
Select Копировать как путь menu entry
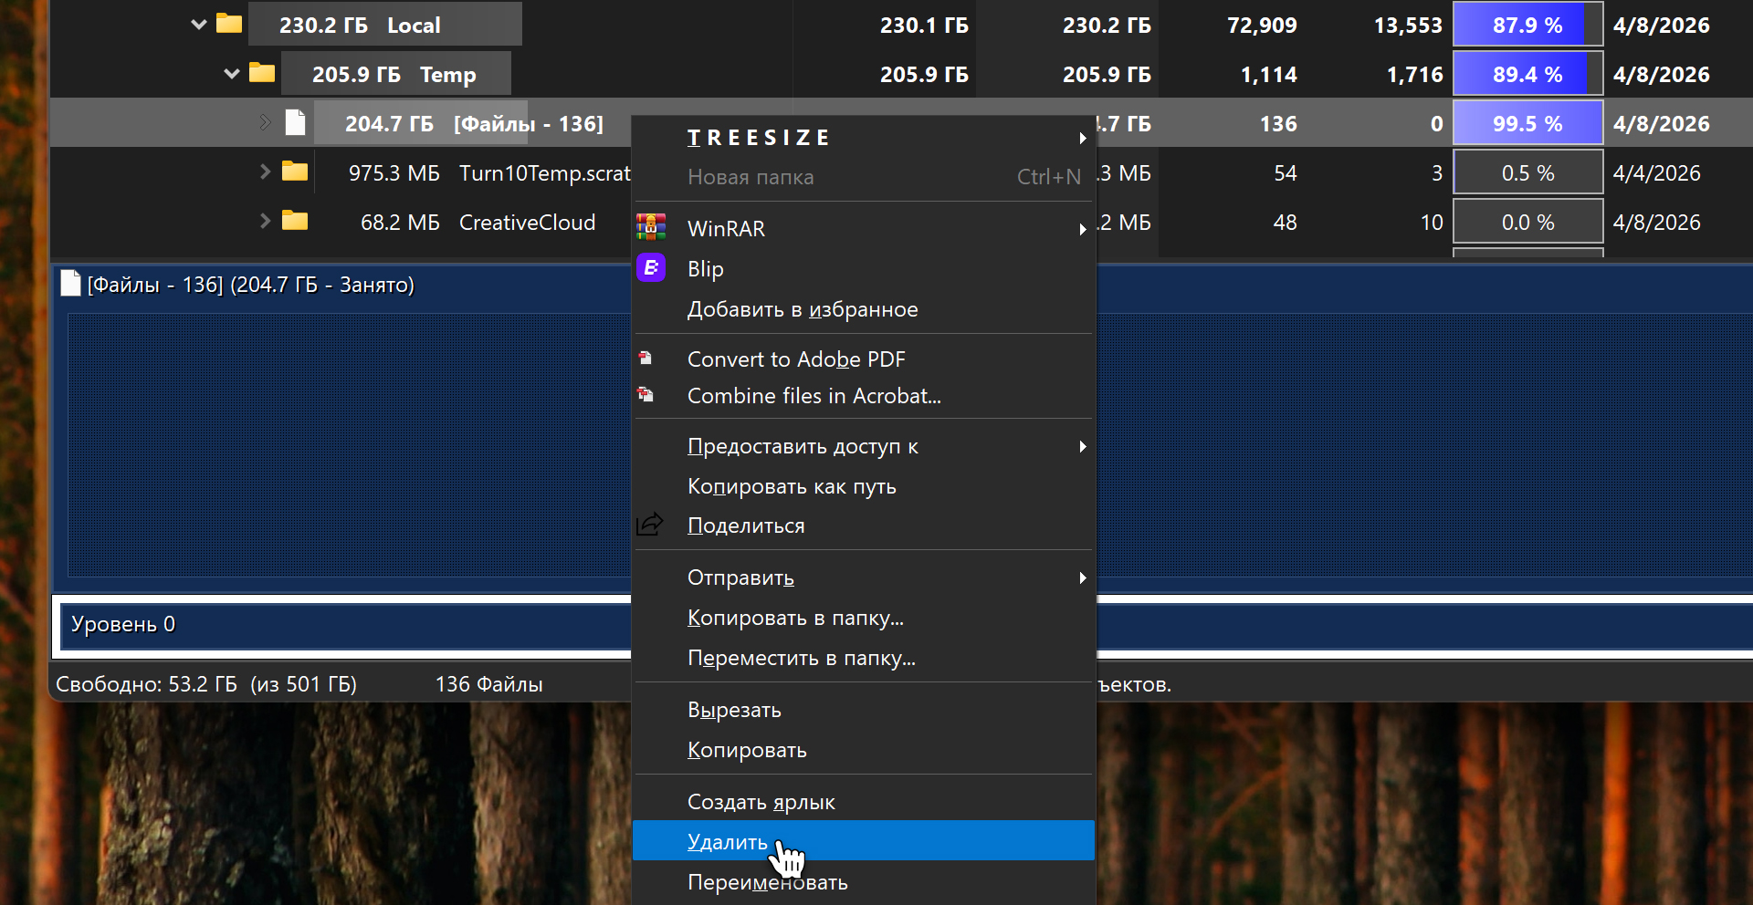[792, 486]
